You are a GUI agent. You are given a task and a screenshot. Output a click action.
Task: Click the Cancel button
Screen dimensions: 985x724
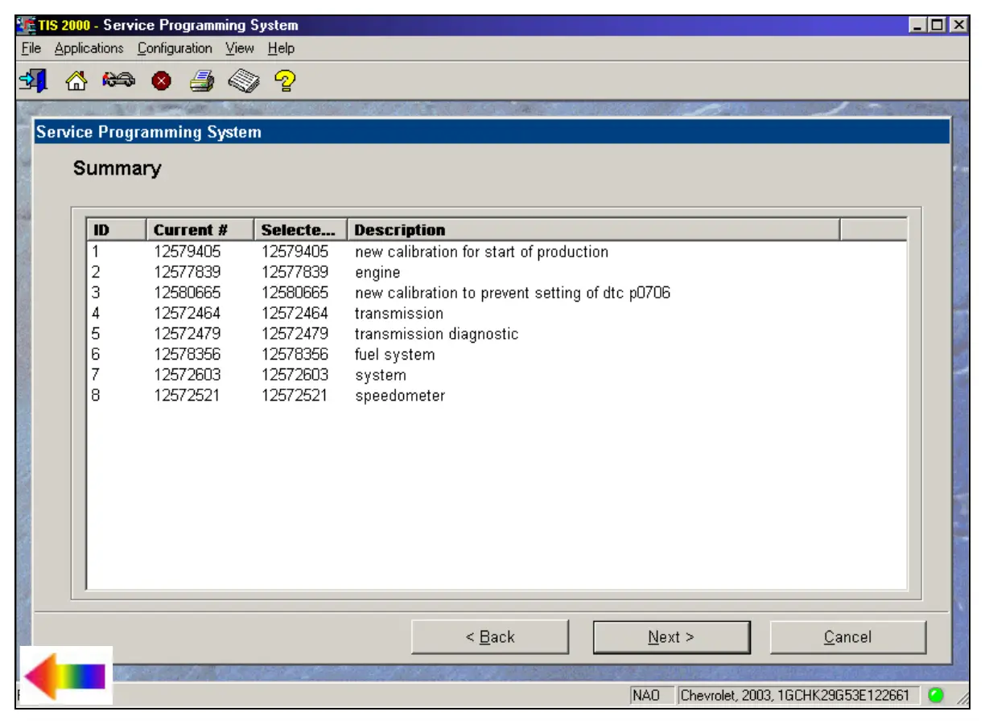click(x=847, y=637)
